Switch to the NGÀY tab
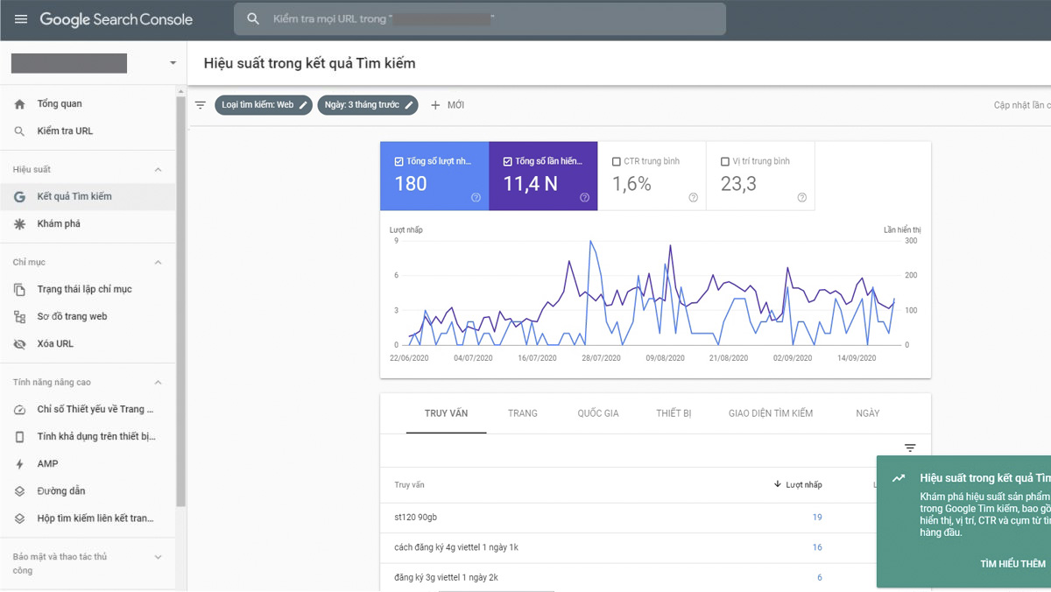 (x=868, y=413)
